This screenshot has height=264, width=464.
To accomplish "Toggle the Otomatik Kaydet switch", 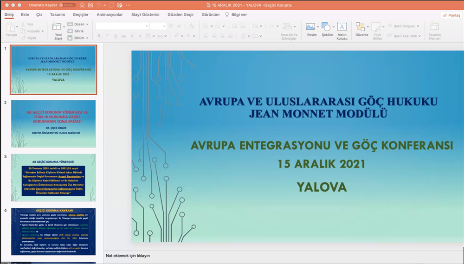I will coord(67,5).
